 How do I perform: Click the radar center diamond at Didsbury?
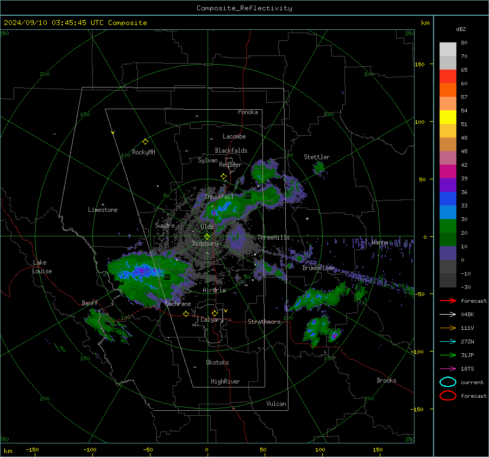click(207, 237)
